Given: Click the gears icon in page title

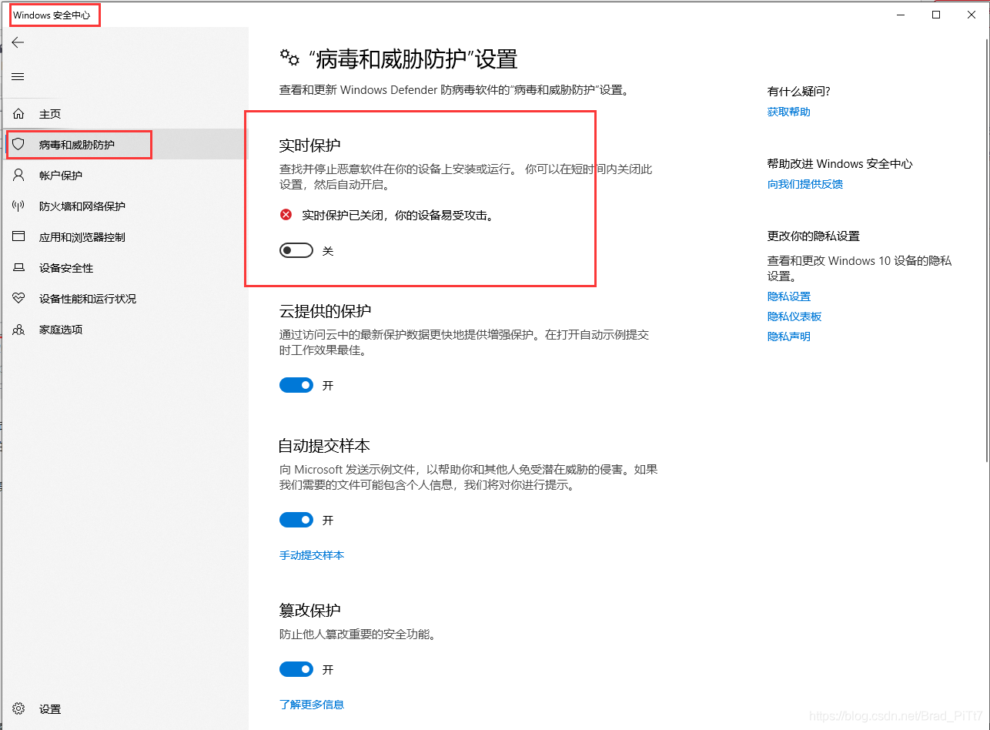Looking at the screenshot, I should pyautogui.click(x=289, y=58).
